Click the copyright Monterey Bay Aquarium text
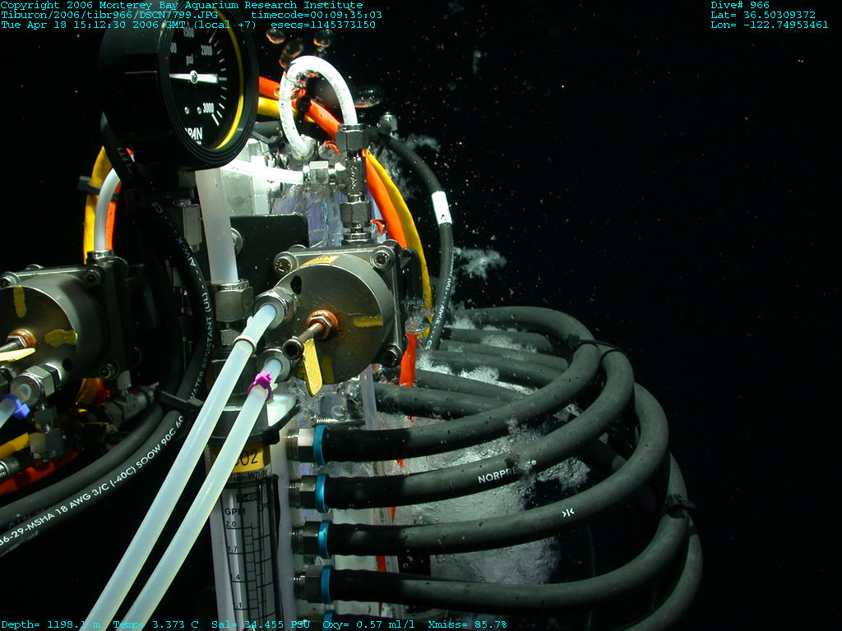 pyautogui.click(x=182, y=5)
